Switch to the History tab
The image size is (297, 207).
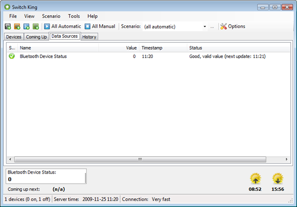click(x=89, y=37)
